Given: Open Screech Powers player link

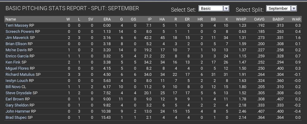Looking at the screenshot, I should tap(20, 31).
